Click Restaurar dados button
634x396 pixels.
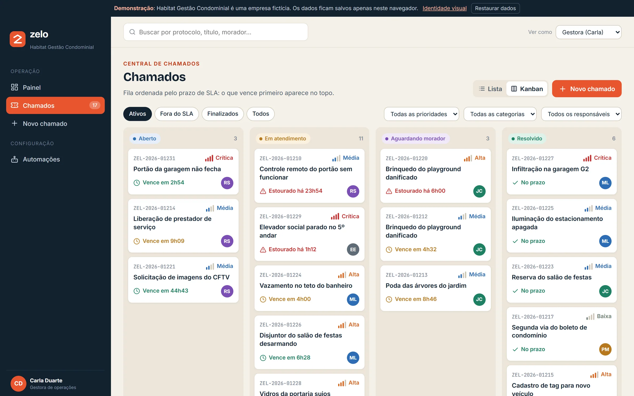(495, 8)
